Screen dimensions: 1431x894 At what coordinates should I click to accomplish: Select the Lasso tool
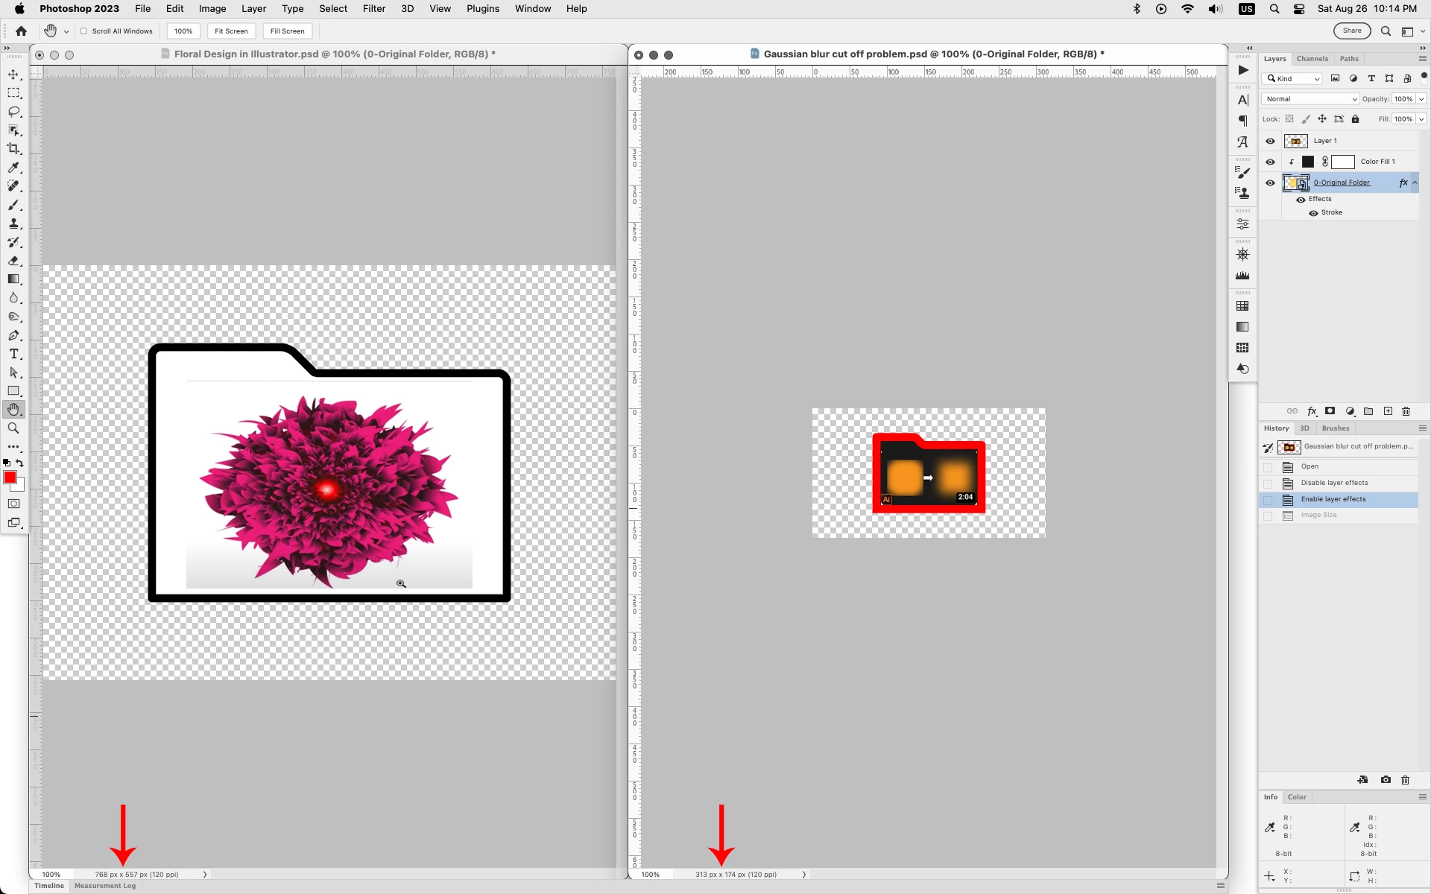click(x=13, y=112)
